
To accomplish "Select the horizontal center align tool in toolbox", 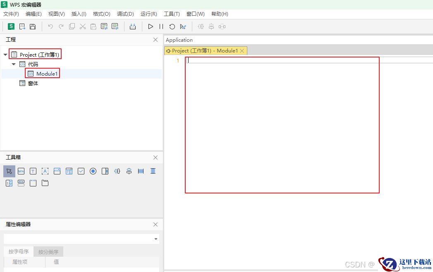I will [117, 171].
